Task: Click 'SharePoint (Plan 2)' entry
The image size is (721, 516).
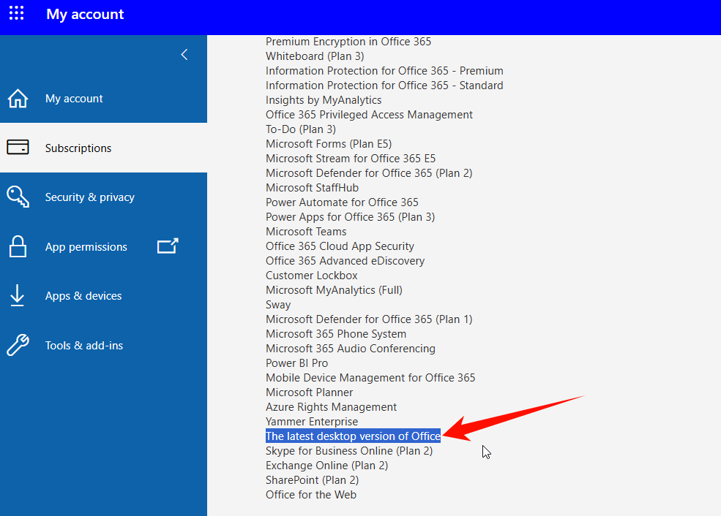Action: point(312,481)
